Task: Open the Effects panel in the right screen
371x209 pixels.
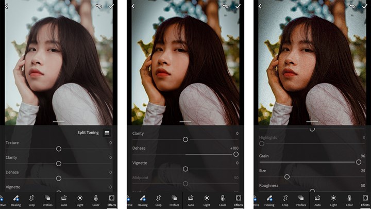Action: coord(365,200)
